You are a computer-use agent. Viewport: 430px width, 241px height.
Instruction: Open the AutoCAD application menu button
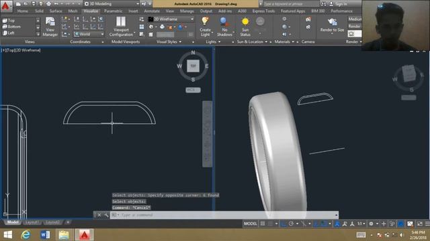(5, 6)
